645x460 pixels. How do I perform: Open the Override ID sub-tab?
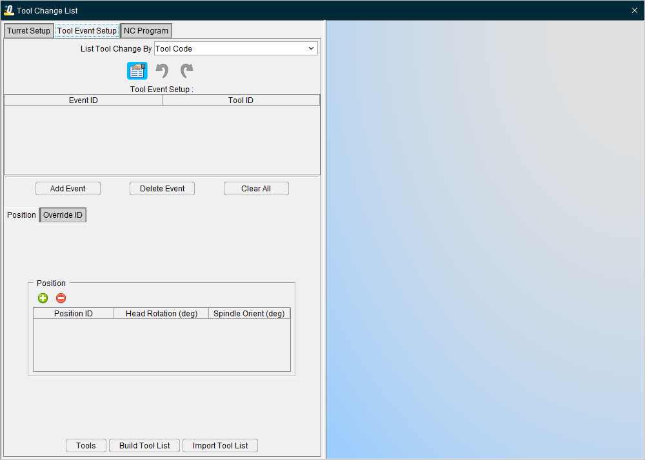click(63, 215)
